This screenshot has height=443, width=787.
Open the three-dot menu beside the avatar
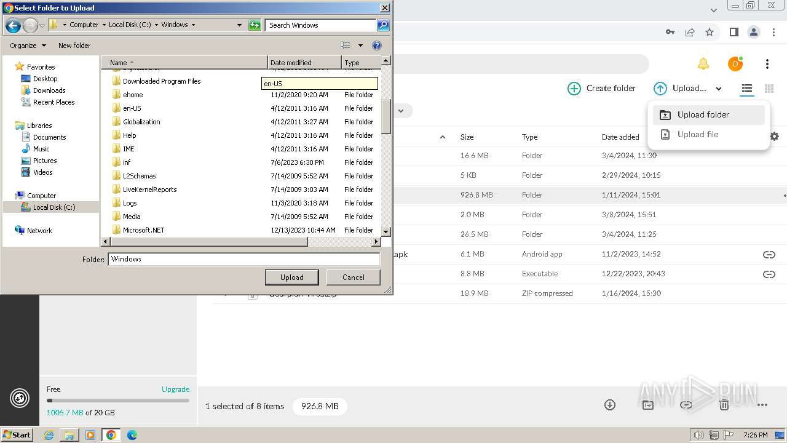tap(767, 64)
